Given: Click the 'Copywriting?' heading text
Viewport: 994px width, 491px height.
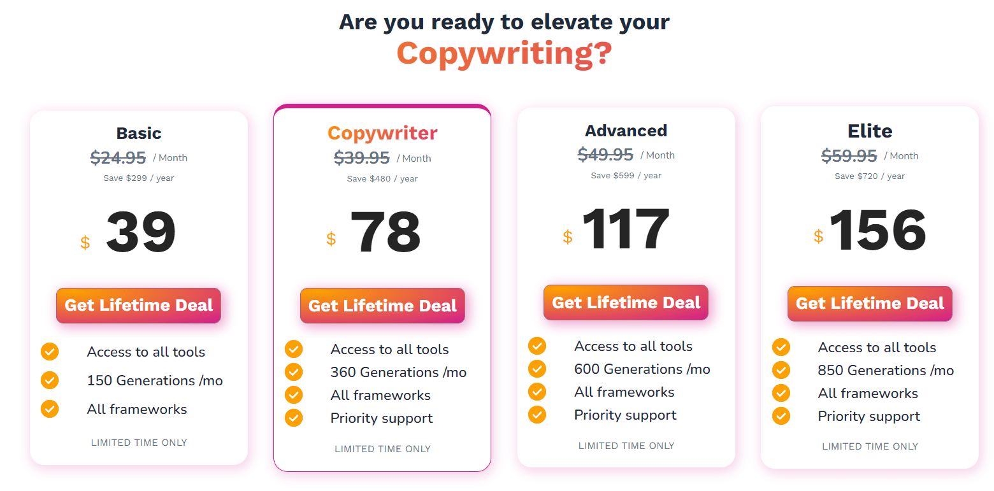Looking at the screenshot, I should point(504,52).
